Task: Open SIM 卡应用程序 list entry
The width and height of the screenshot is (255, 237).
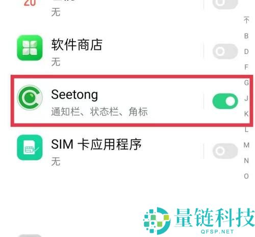Action: (x=109, y=151)
